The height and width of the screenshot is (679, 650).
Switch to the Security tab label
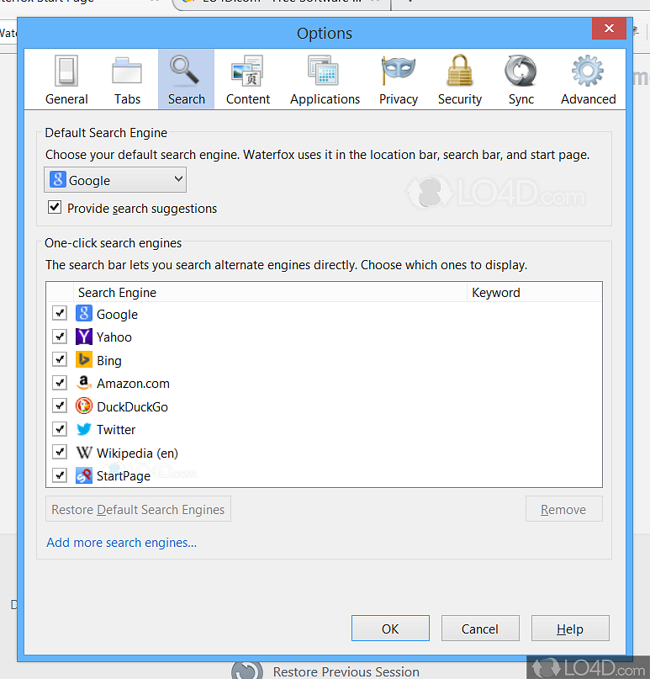[460, 99]
